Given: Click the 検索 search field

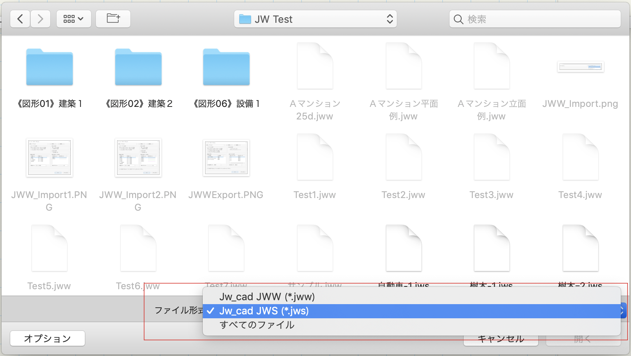Looking at the screenshot, I should [534, 19].
